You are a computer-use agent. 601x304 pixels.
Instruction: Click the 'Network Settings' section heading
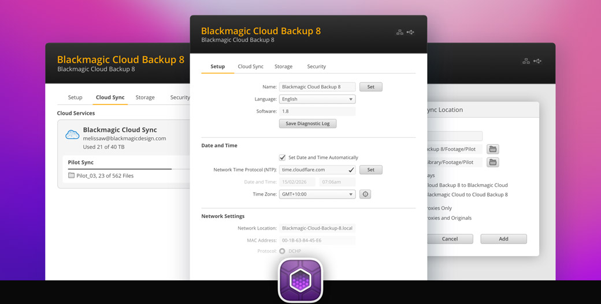click(222, 216)
